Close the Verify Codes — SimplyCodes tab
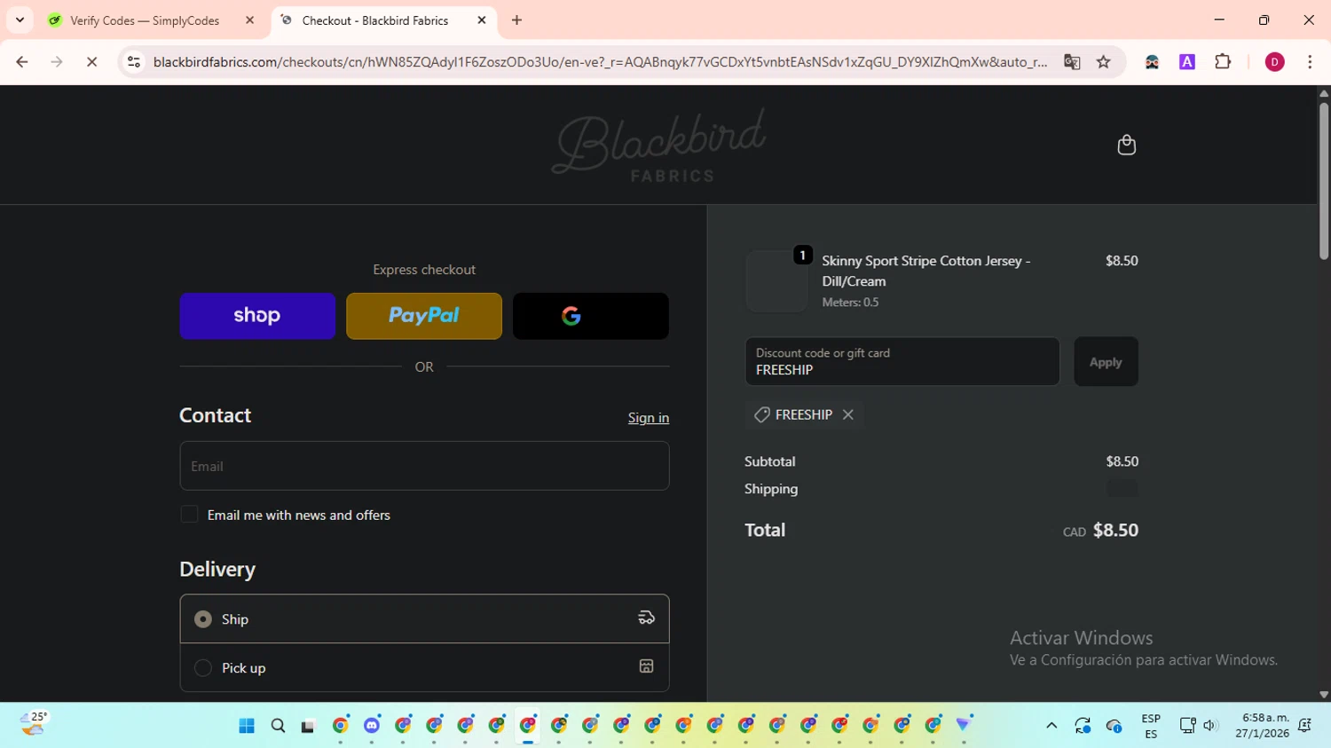The height and width of the screenshot is (748, 1331). click(x=249, y=20)
